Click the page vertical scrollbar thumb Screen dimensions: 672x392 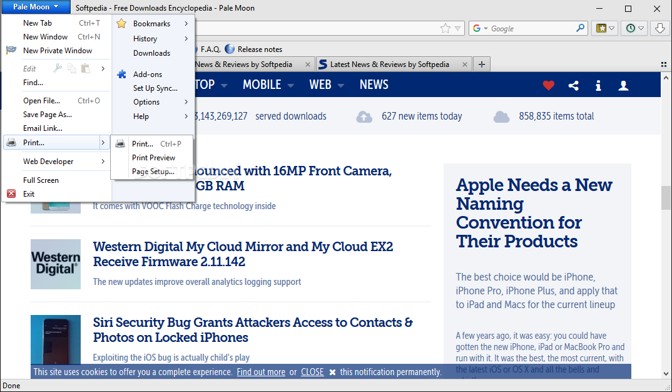666,198
